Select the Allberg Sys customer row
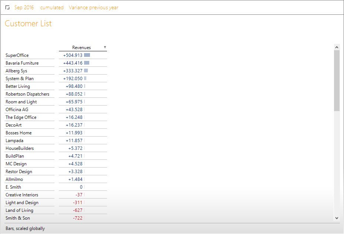 pyautogui.click(x=16, y=71)
